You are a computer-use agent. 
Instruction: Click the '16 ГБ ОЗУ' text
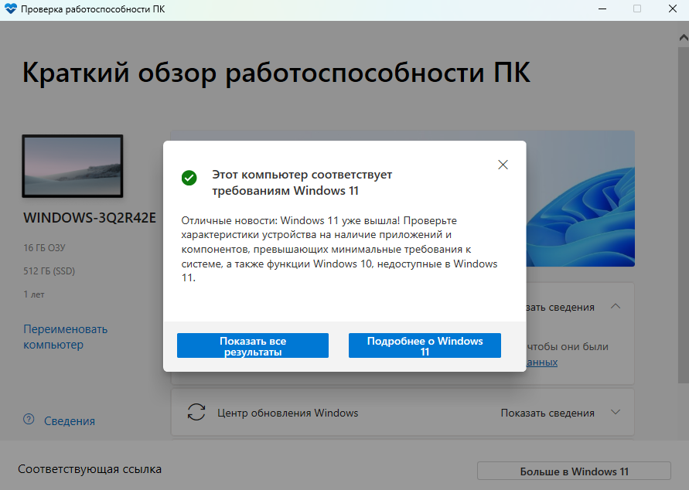[x=44, y=247]
